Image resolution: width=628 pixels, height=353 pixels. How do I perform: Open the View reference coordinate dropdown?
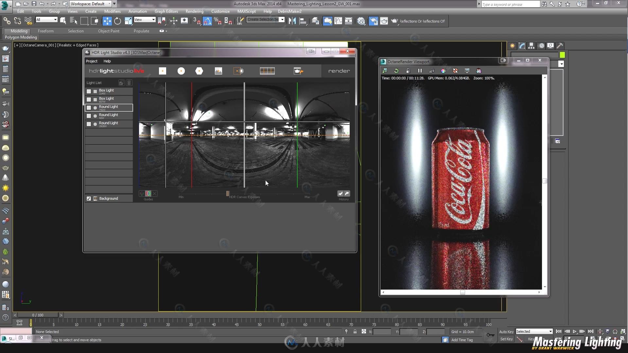145,20
